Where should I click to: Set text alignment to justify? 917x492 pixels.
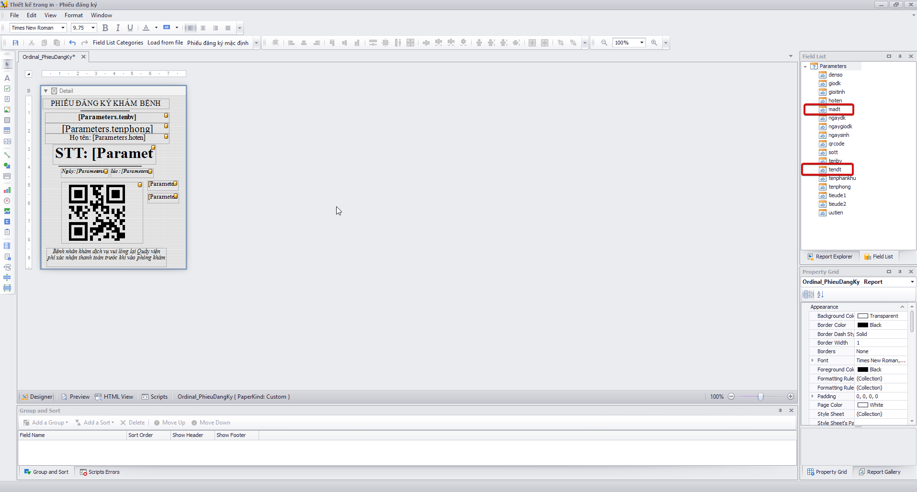228,28
